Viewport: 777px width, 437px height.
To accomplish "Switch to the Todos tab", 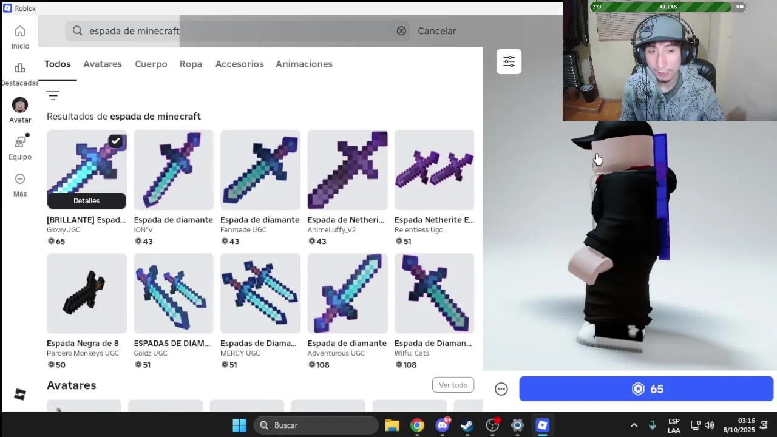I will pyautogui.click(x=58, y=64).
